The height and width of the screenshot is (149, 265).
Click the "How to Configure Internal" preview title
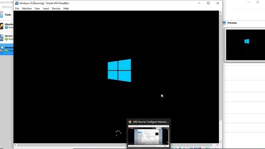click(x=151, y=122)
